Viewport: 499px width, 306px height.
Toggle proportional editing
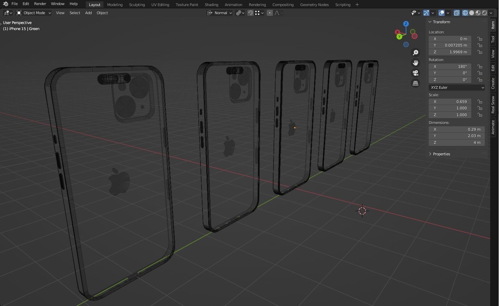270,13
